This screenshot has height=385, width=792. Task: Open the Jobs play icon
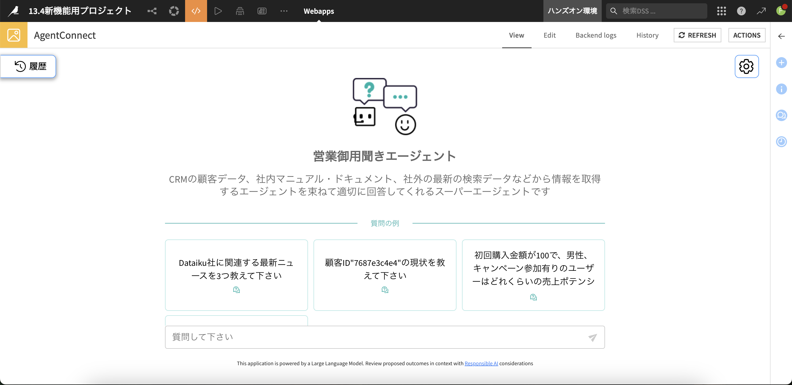click(218, 11)
